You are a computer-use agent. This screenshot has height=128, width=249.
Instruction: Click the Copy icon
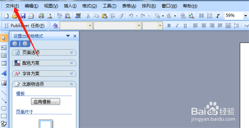[x=96, y=16]
